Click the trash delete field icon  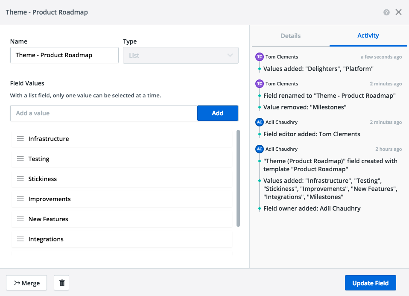coord(61,283)
